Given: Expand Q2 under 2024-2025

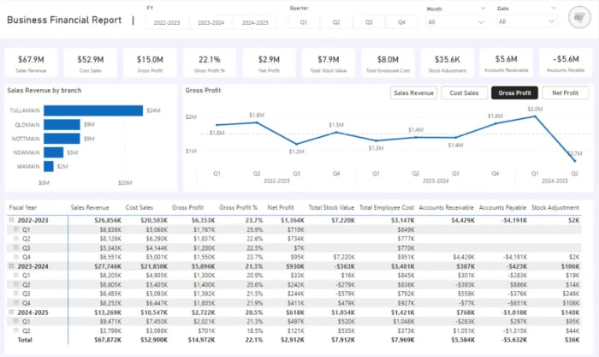Looking at the screenshot, I should [x=16, y=330].
